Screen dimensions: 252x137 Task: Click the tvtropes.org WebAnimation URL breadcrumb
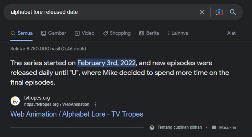[x=57, y=104]
